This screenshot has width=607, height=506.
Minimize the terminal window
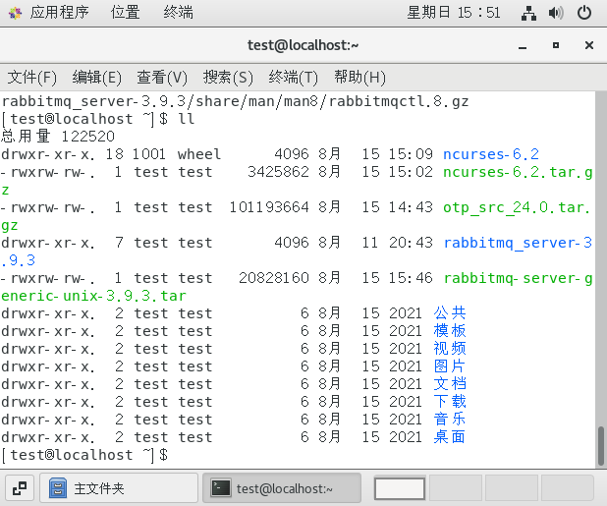coord(523,46)
